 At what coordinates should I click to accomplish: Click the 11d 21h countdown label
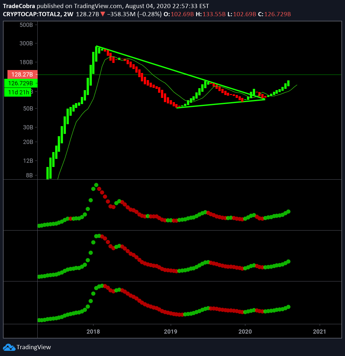(x=18, y=92)
